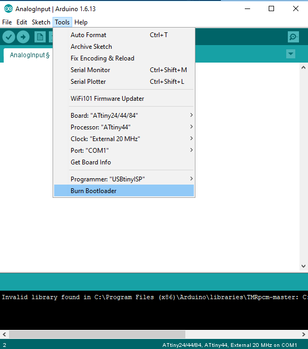
Task: Click the Invalid library found console message
Action: point(154,297)
